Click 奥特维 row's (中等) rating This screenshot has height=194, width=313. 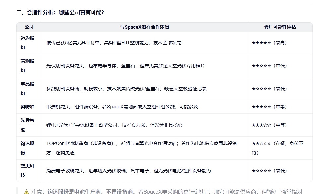click(x=269, y=107)
